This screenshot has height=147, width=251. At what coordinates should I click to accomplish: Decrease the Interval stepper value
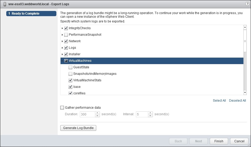coord(150,116)
